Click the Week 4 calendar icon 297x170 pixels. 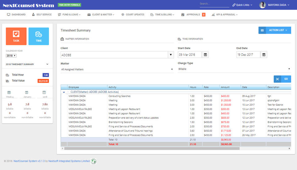(x=9, y=92)
